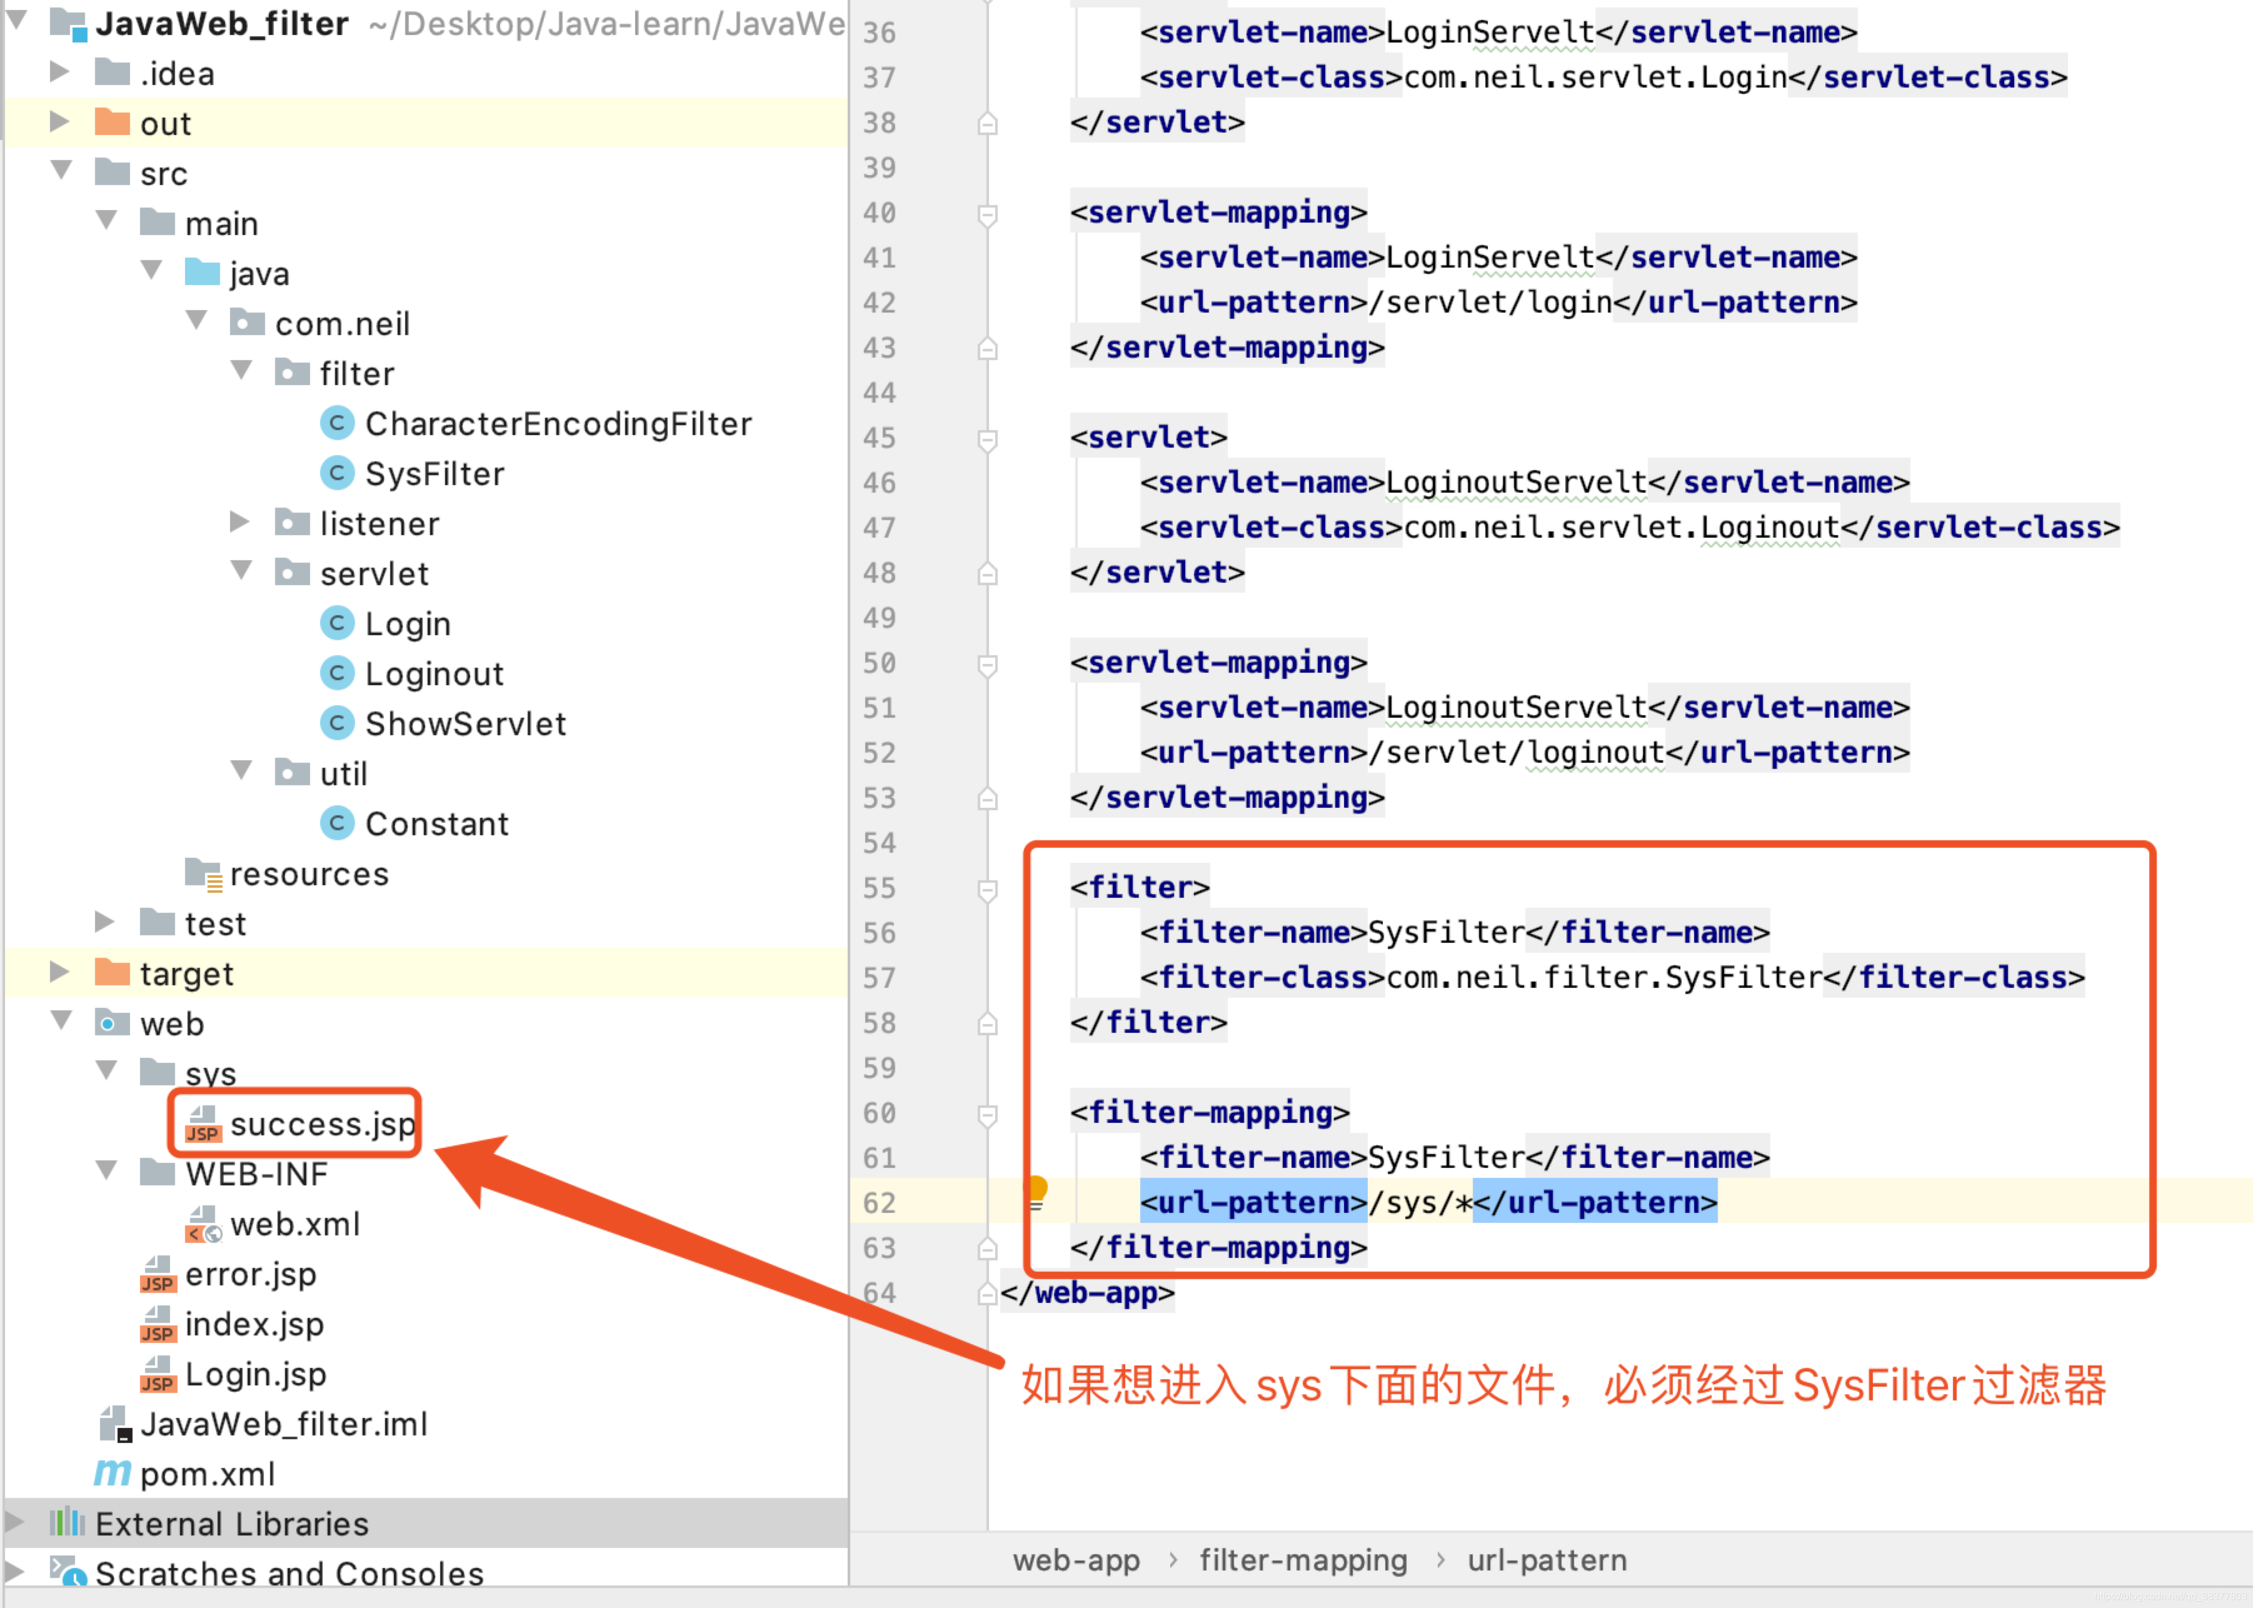Click the web module folder icon
Screen dimensions: 2253x1608
click(x=112, y=1023)
